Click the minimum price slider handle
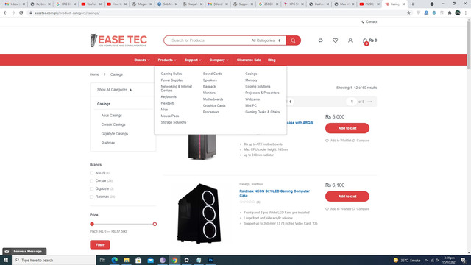This screenshot has height=265, width=471. pos(92,224)
